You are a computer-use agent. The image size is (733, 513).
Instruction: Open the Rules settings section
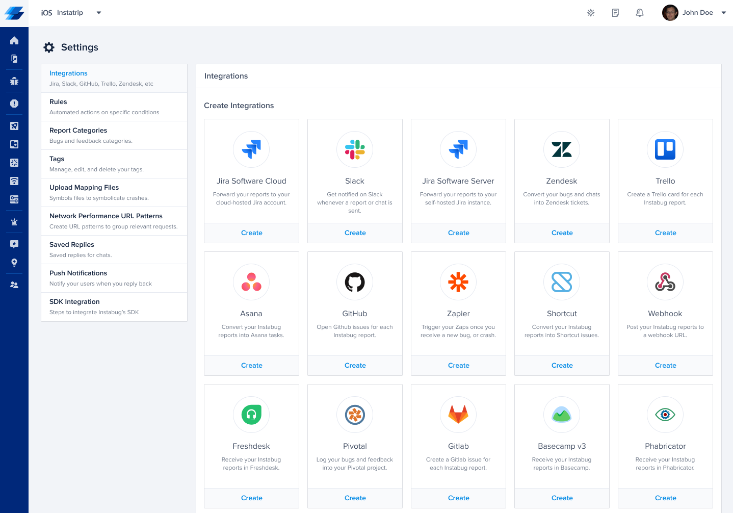[114, 107]
